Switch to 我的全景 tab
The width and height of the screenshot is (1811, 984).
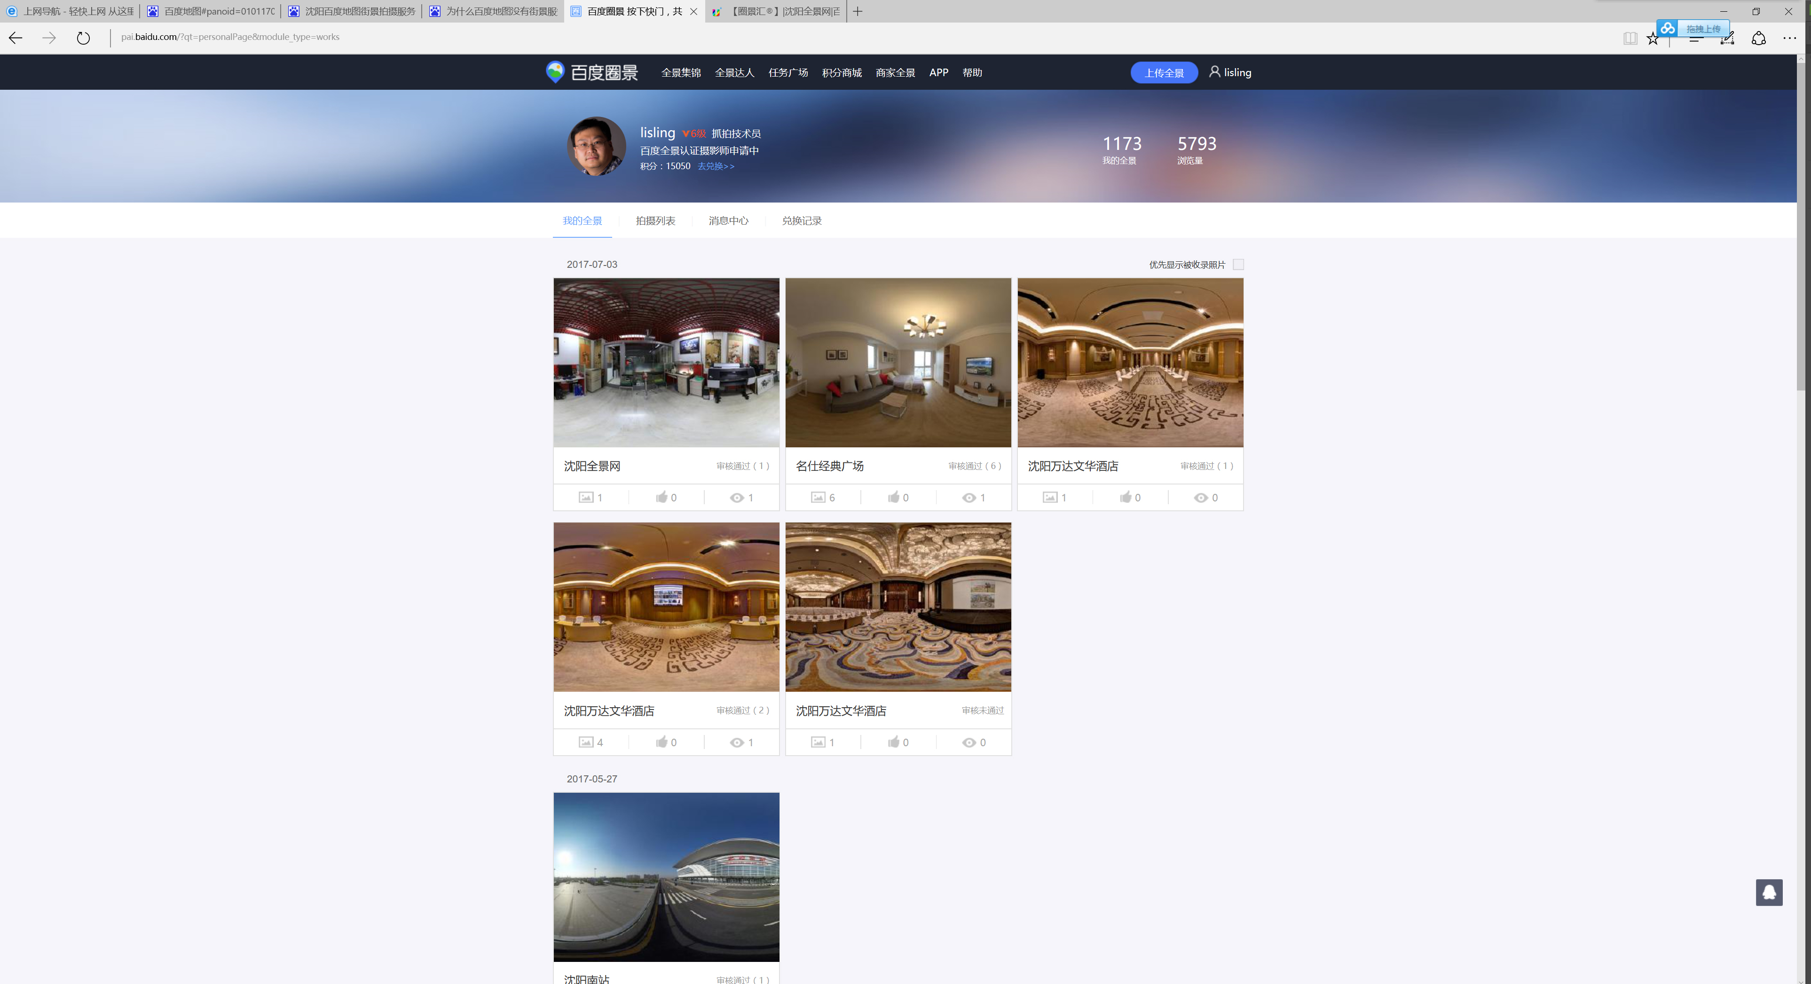pos(582,221)
